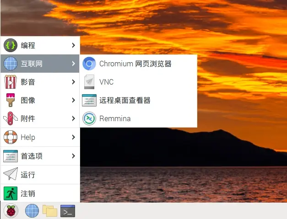The width and height of the screenshot is (287, 219).
Task: Click the paper plane icon beside 运行
Action: click(11, 174)
